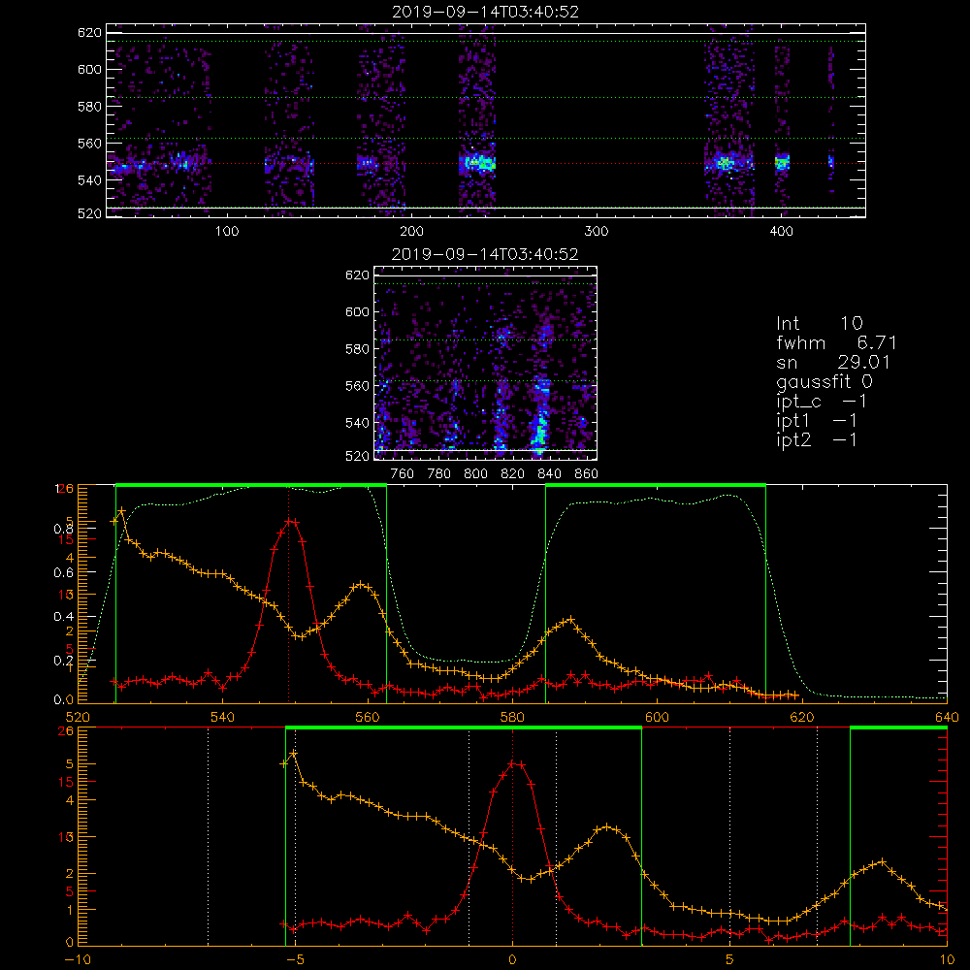Screen dimensions: 970x970
Task: Click x-axis label 640 under third plot
Action: [x=947, y=718]
